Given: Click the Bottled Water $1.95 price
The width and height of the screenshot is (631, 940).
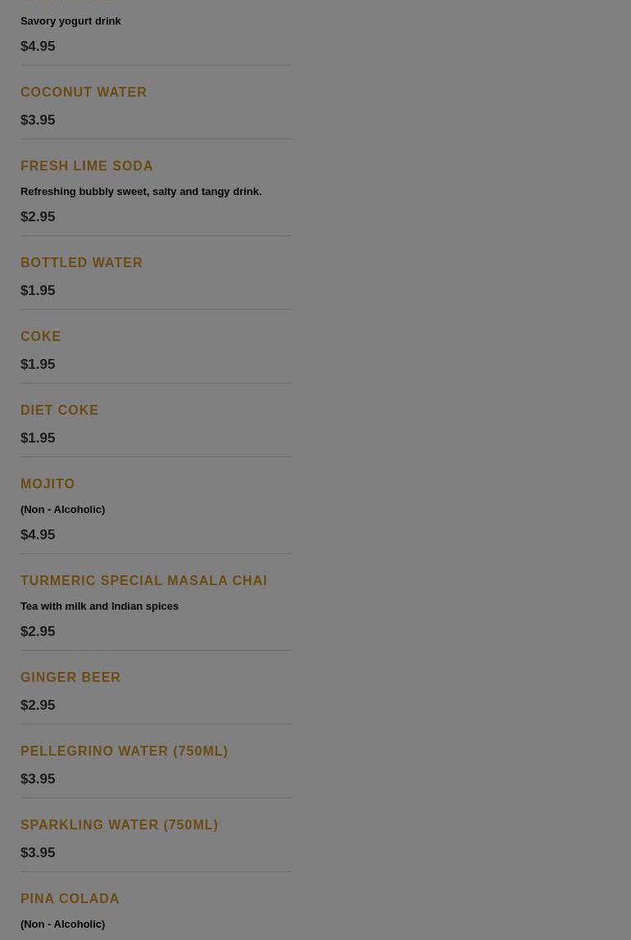Looking at the screenshot, I should [x=38, y=291].
